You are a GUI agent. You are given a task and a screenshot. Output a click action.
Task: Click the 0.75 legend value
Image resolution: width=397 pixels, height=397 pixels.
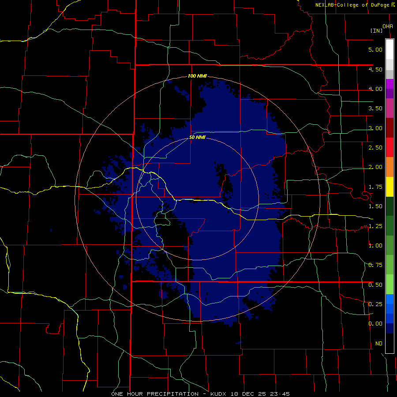coord(375,265)
